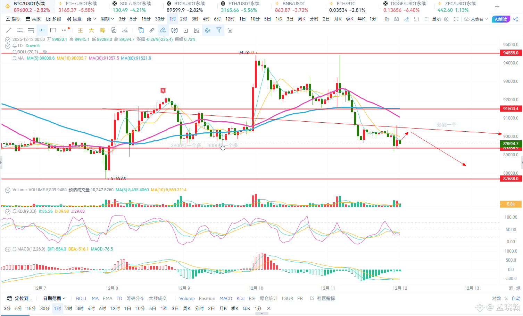Delete drawings with the trash icon
Image resolution: width=523 pixels, height=316 pixels.
(230, 30)
